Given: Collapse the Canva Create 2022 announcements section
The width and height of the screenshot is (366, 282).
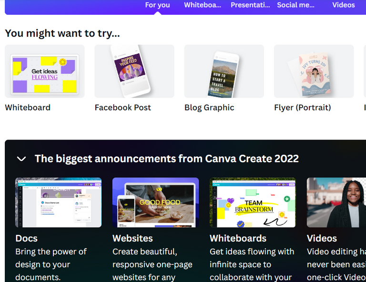Looking at the screenshot, I should (x=21, y=159).
